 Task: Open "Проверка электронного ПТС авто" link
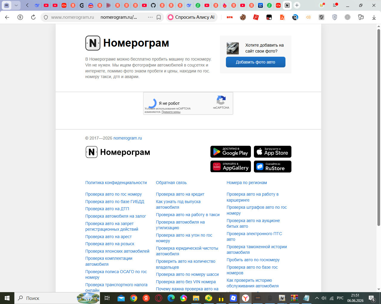coord(254,236)
